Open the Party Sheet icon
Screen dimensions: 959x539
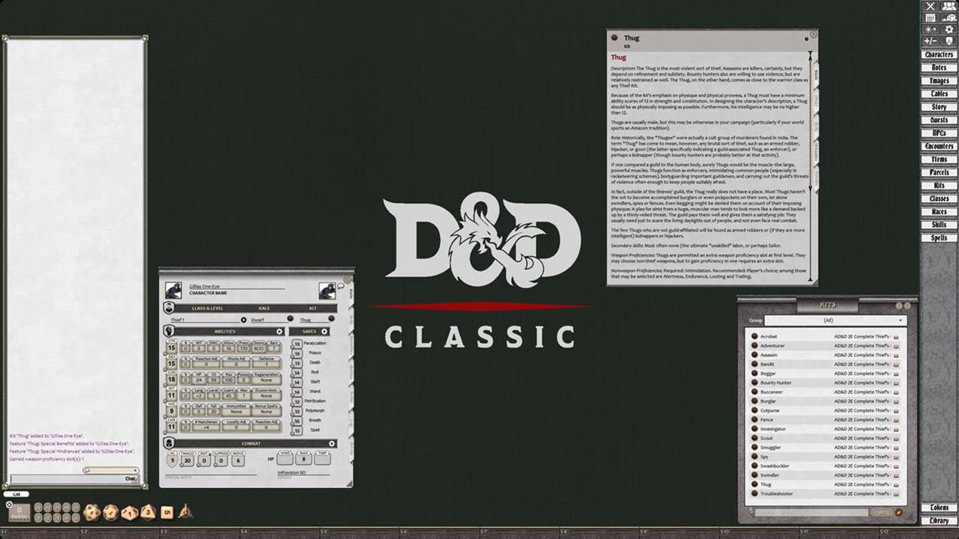coord(949,6)
